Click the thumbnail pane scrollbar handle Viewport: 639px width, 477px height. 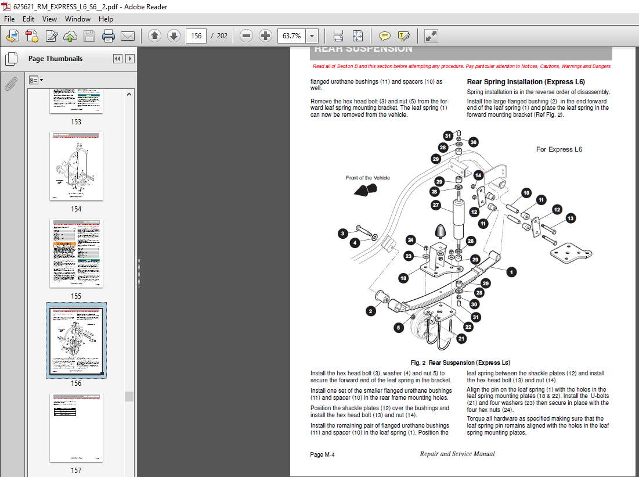129,396
